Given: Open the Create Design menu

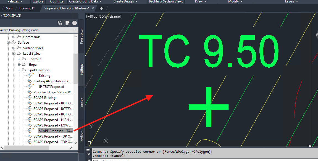Looking at the screenshot, I should [124, 2].
